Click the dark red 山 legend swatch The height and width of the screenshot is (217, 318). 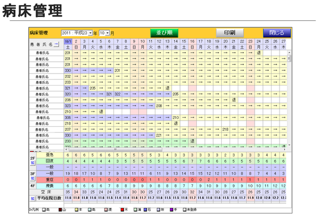(60, 210)
